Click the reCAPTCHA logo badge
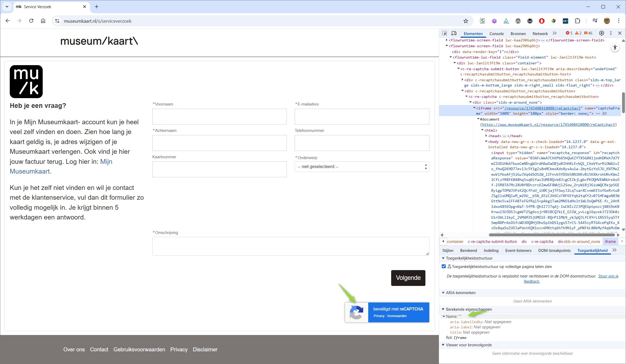The width and height of the screenshot is (626, 364). 356,312
